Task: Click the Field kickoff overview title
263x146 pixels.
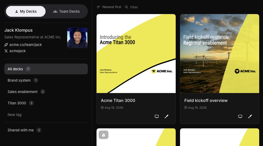Action: click(206, 101)
